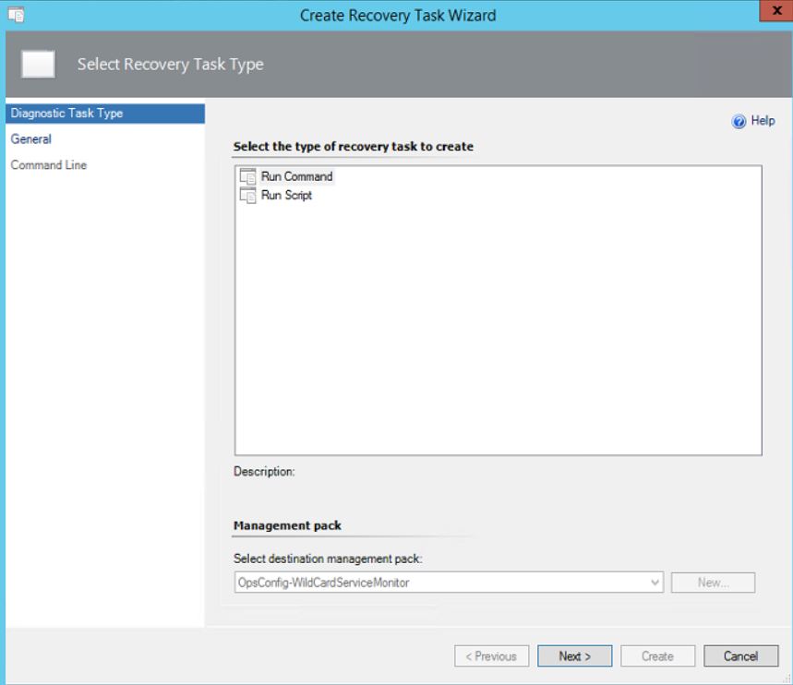Open the Help link
The width and height of the screenshot is (793, 685).
(763, 121)
